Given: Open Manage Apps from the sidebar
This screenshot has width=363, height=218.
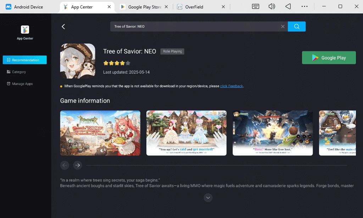Looking at the screenshot, I should click(x=23, y=84).
